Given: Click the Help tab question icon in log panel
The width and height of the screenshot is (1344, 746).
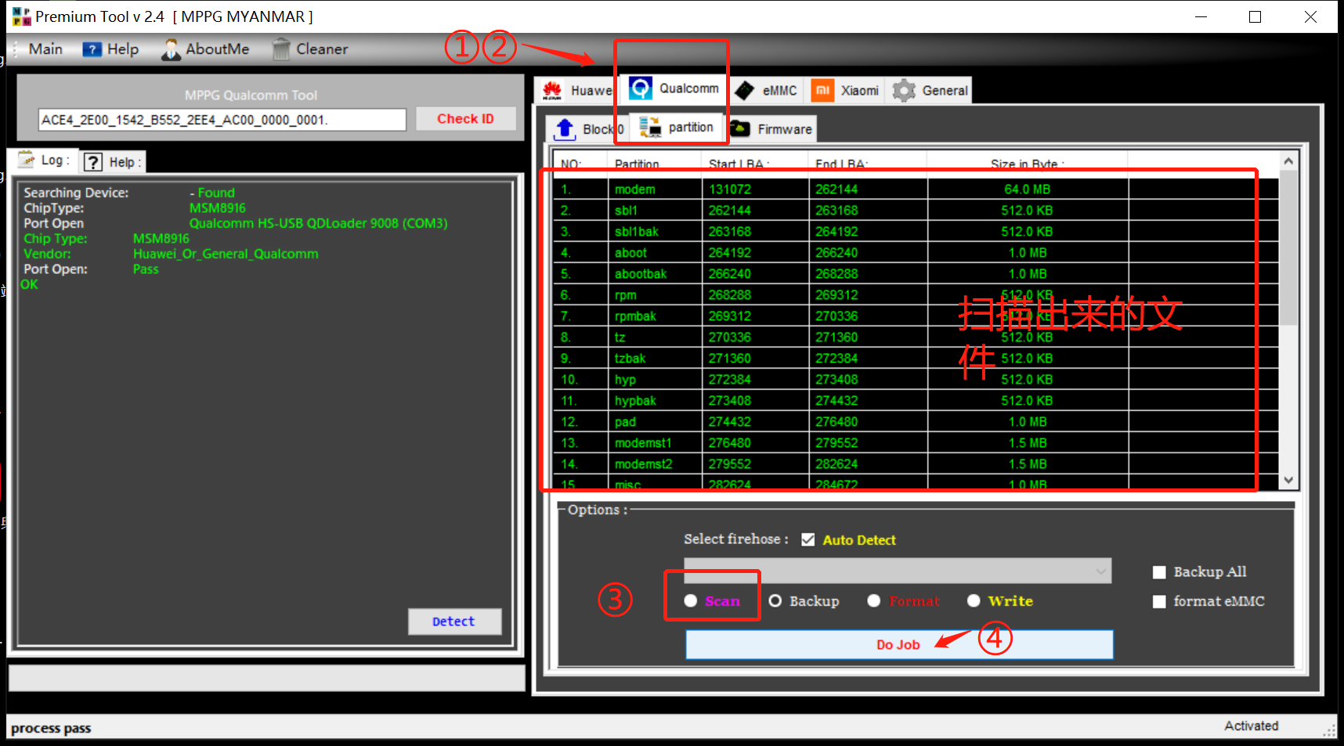Looking at the screenshot, I should [93, 162].
